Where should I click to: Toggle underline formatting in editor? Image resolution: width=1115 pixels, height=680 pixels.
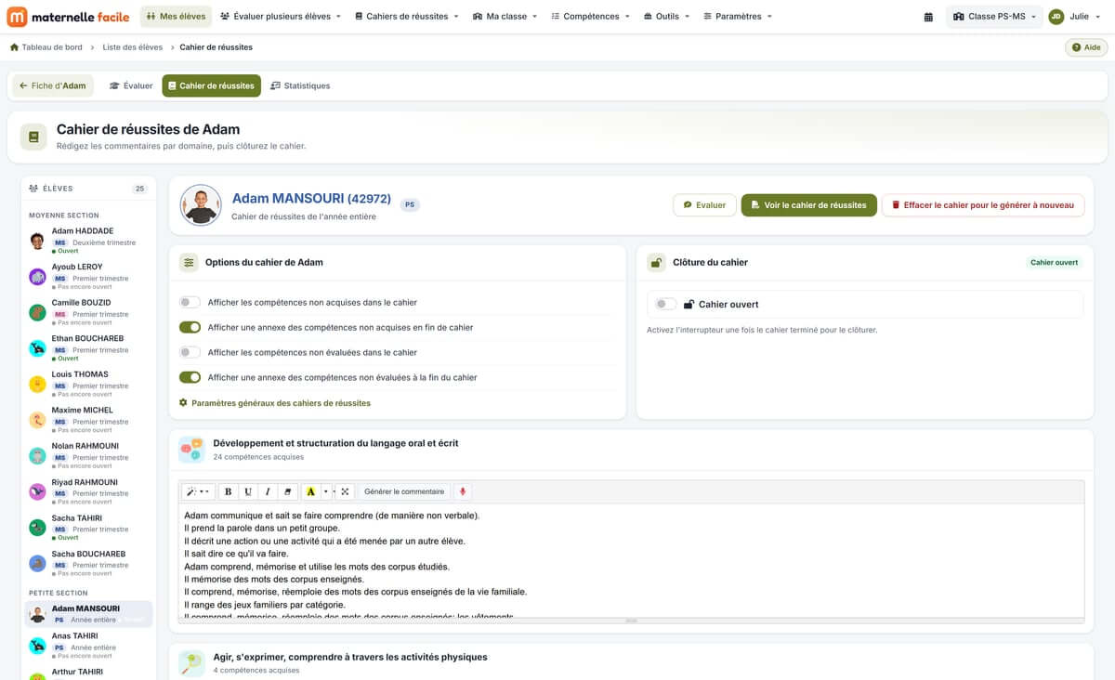[248, 491]
